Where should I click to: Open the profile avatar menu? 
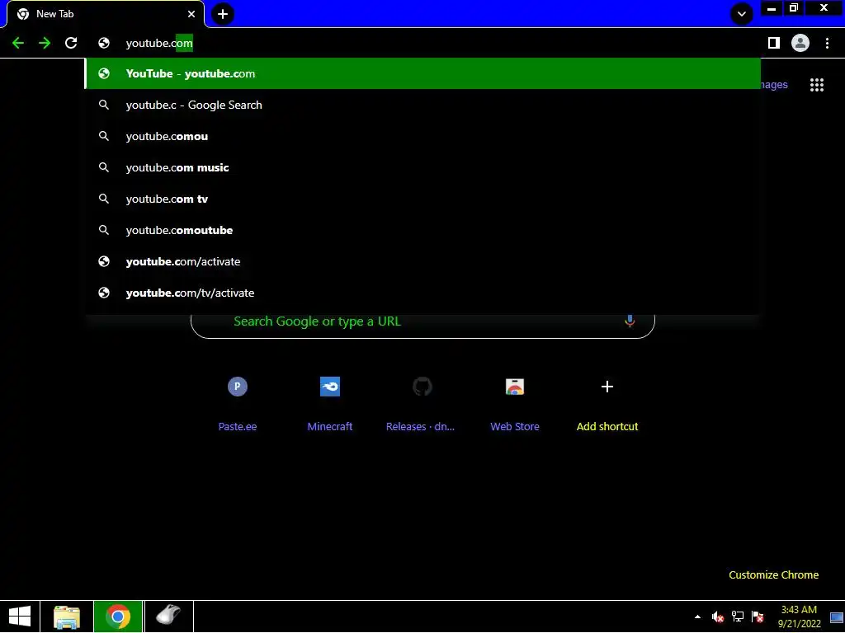click(x=800, y=43)
